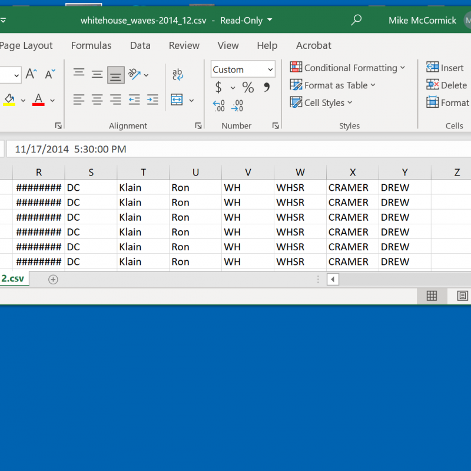Toggle Center horizontal text alignment

pos(97,100)
